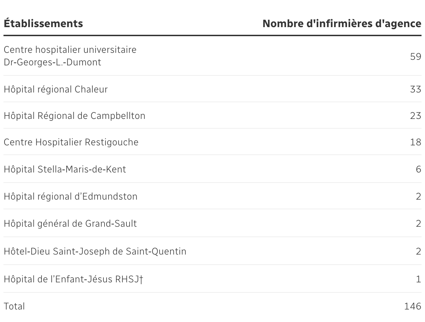This screenshot has width=425, height=322.
Task: Click the Hôpital régional Chaleur row label
Action: [x=56, y=89]
